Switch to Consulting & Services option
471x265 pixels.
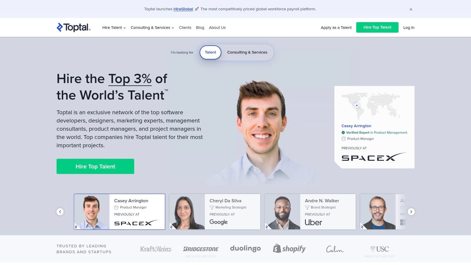tap(247, 52)
